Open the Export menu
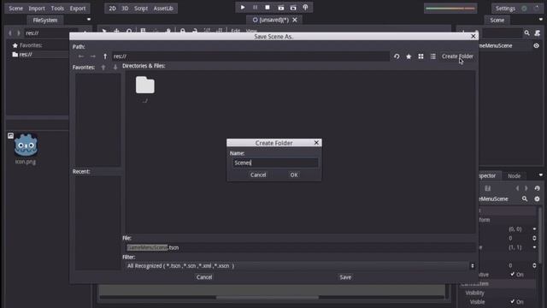 [78, 8]
